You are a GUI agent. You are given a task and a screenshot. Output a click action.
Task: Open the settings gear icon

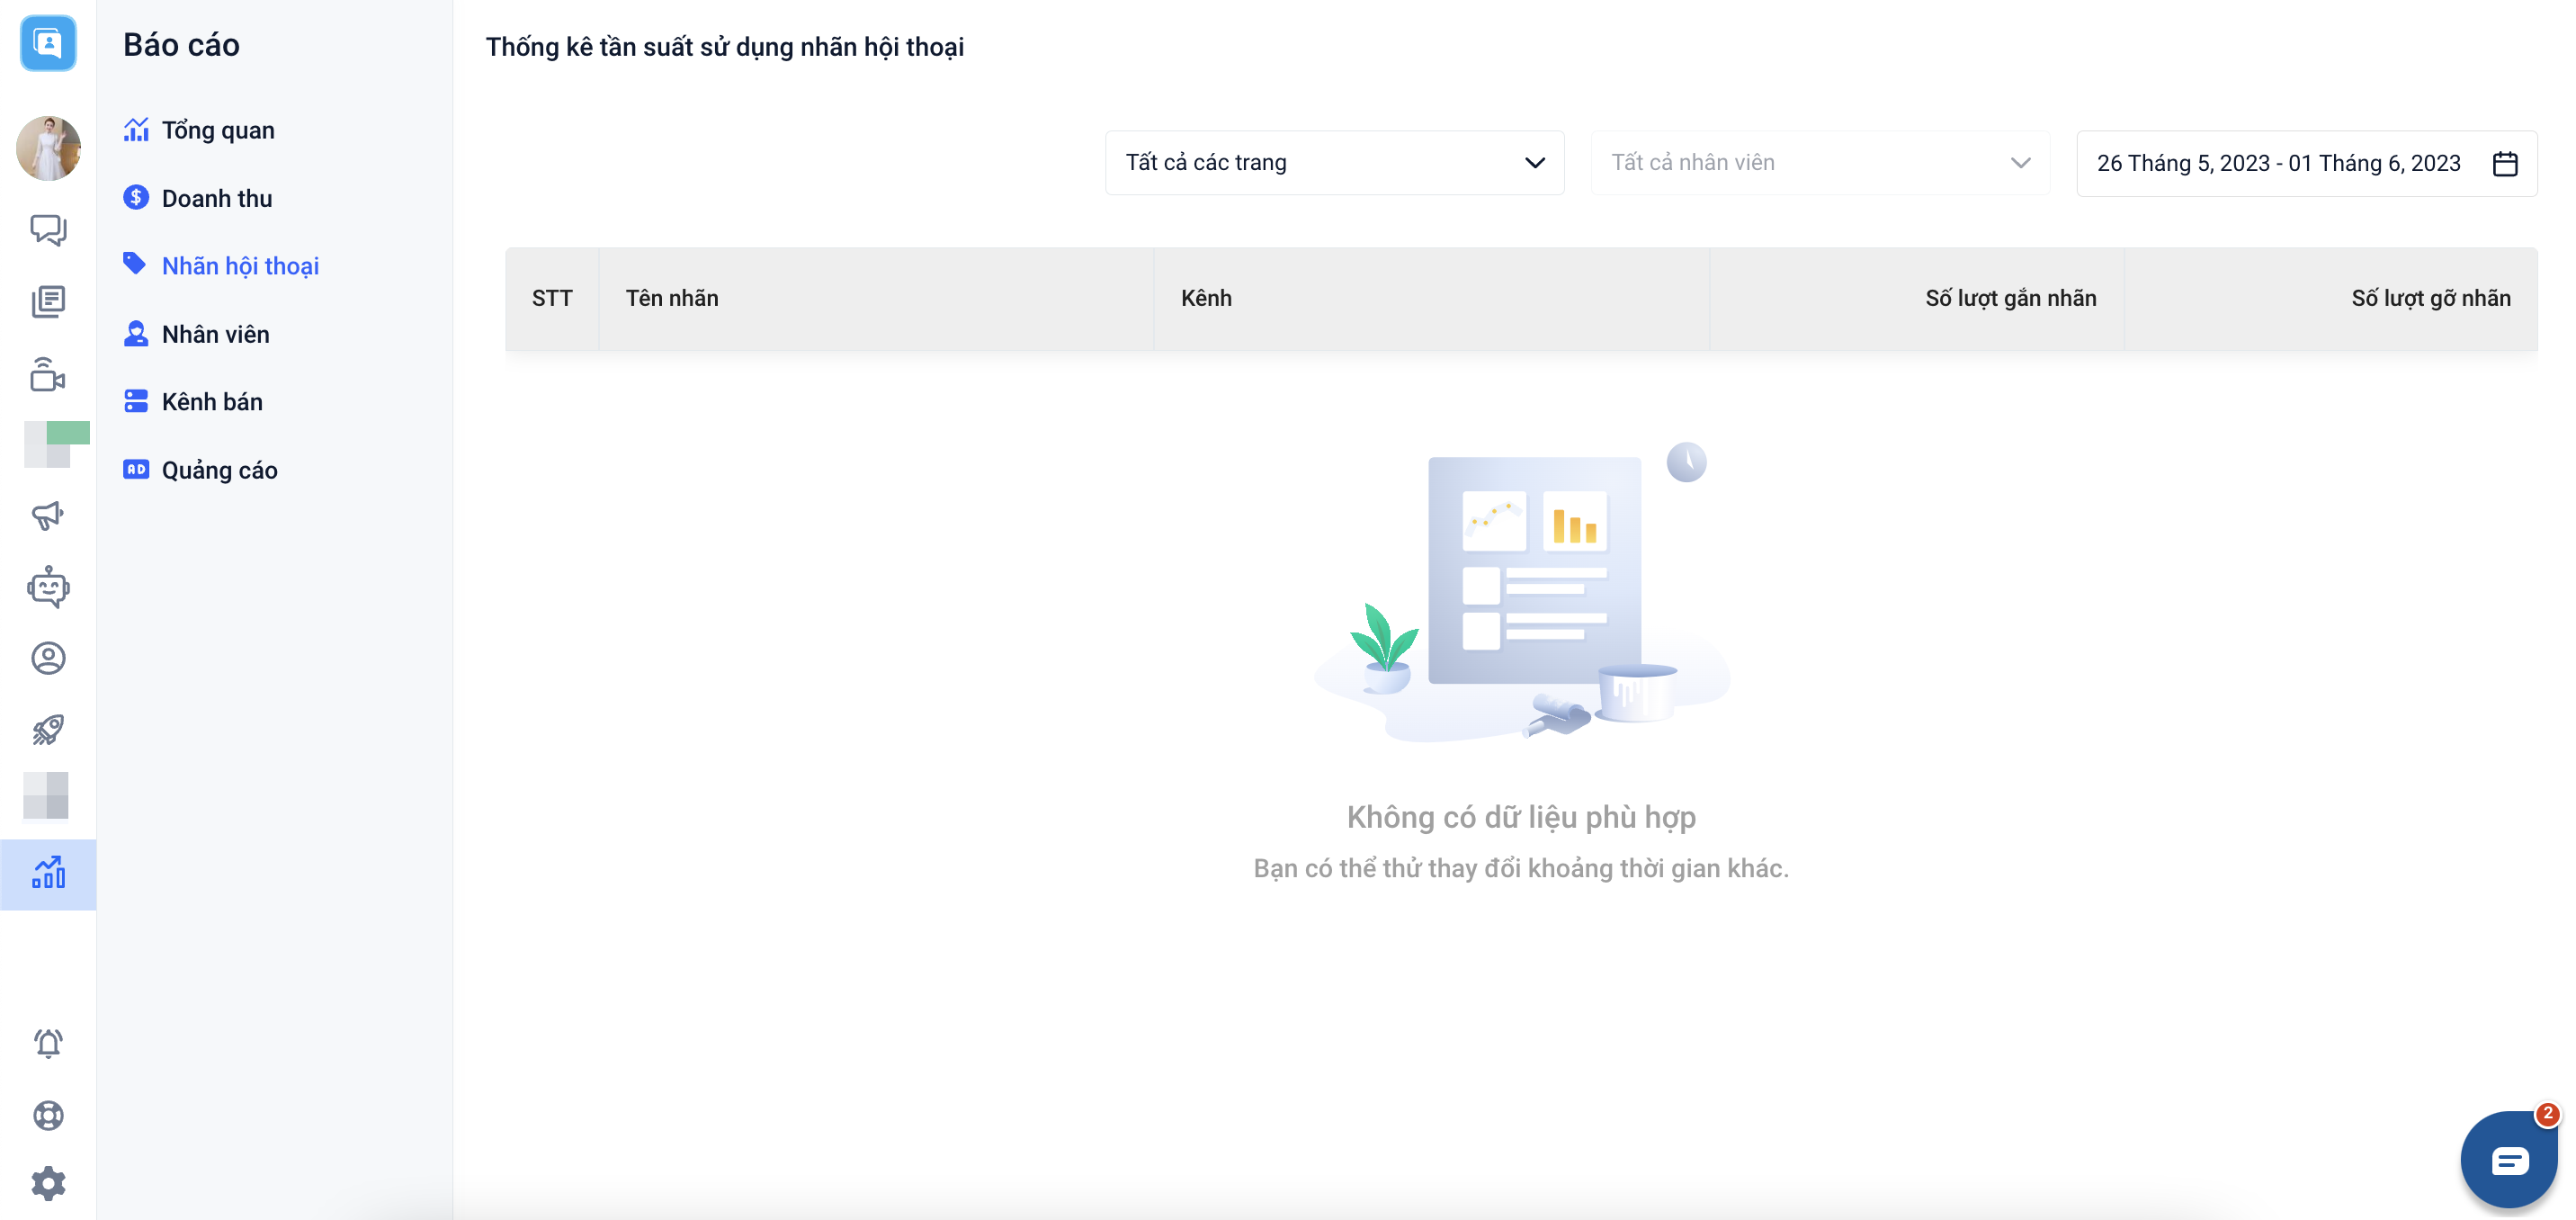point(48,1184)
